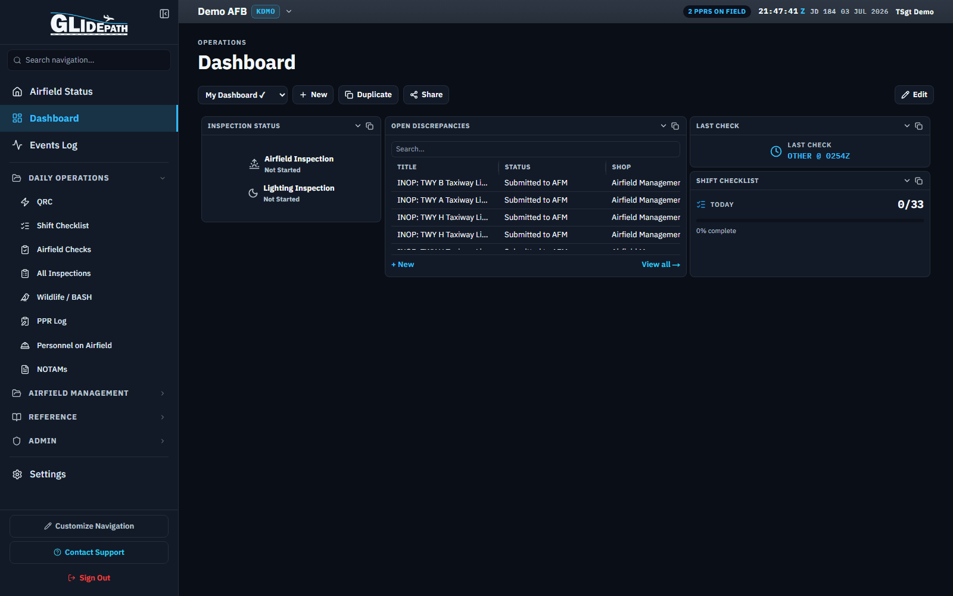The image size is (953, 596).
Task: Click Airfield Inspection runway icon
Action: pos(254,164)
